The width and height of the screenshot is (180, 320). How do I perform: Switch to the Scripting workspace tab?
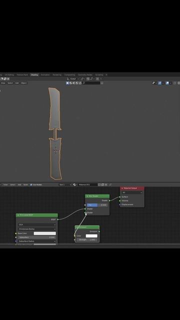pos(99,75)
